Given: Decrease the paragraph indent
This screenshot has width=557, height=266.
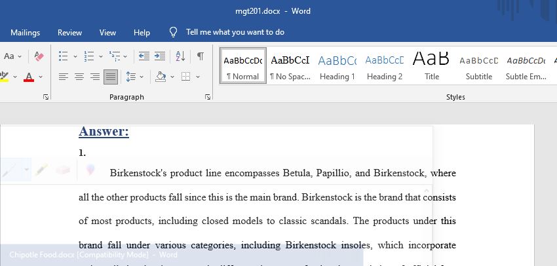Looking at the screenshot, I should 144,56.
